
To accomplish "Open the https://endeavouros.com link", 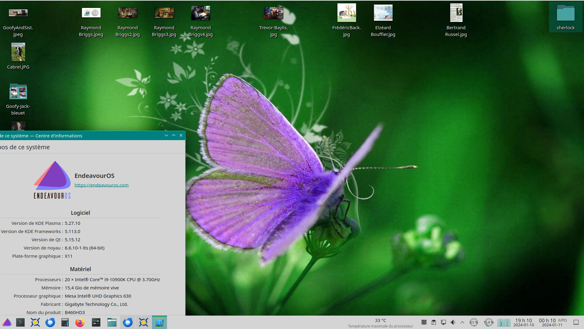I will [x=101, y=185].
